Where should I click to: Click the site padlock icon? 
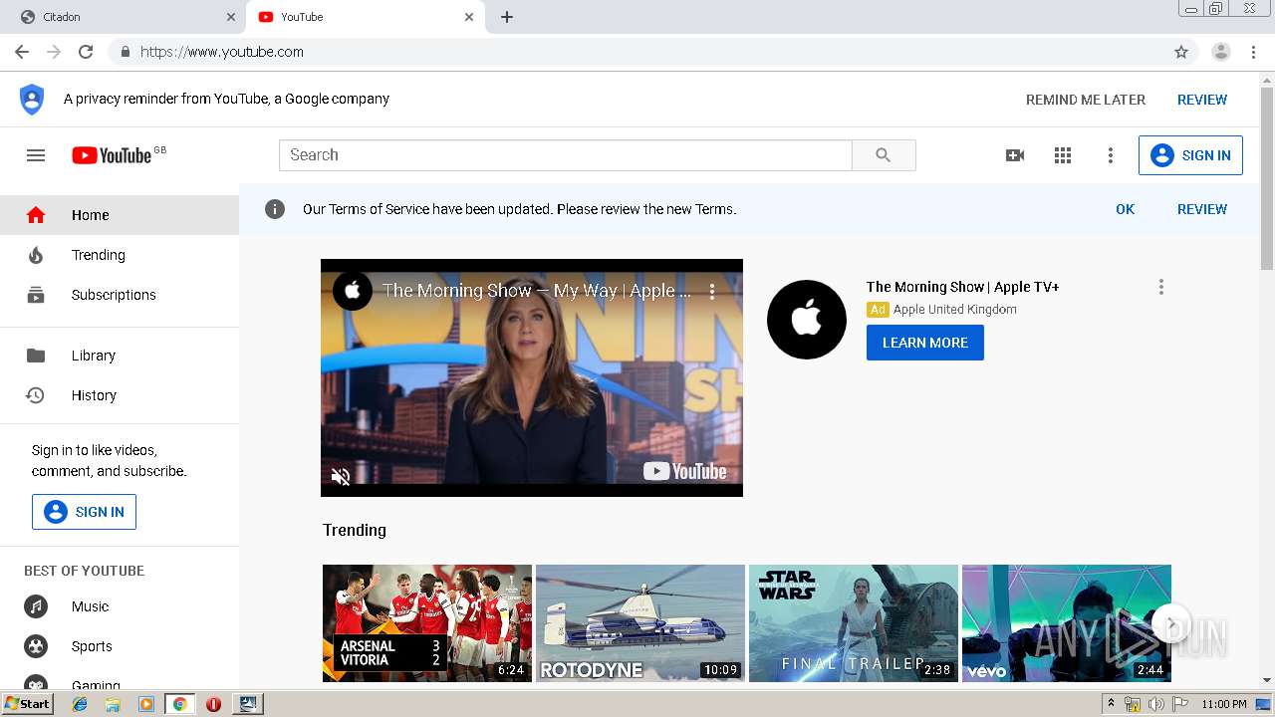click(126, 52)
